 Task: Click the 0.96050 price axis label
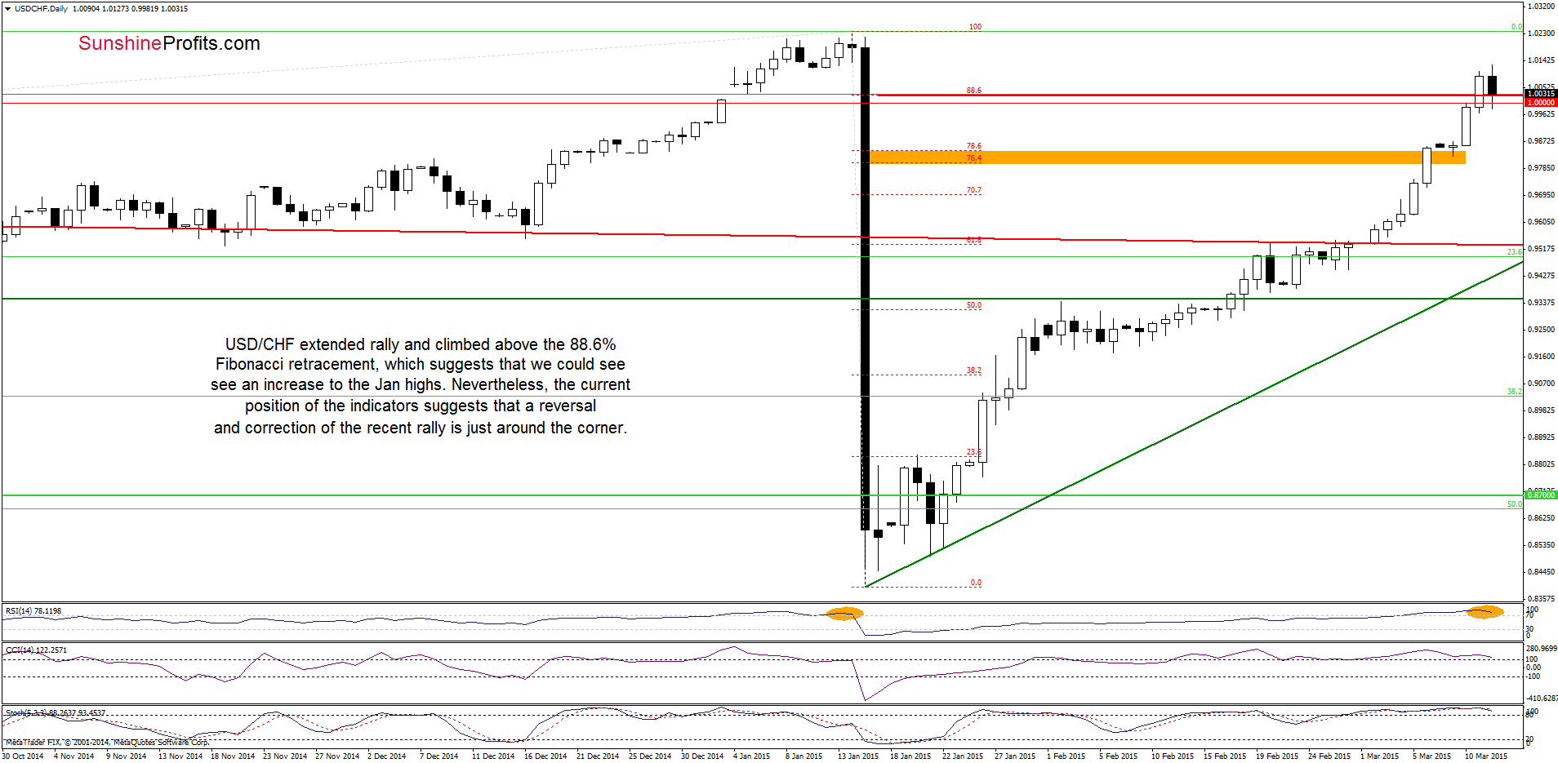tap(1541, 222)
